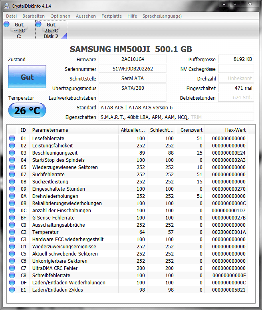Click the Standard field ATA8-ACS
Viewport: 262px width, 310px height.
point(176,108)
